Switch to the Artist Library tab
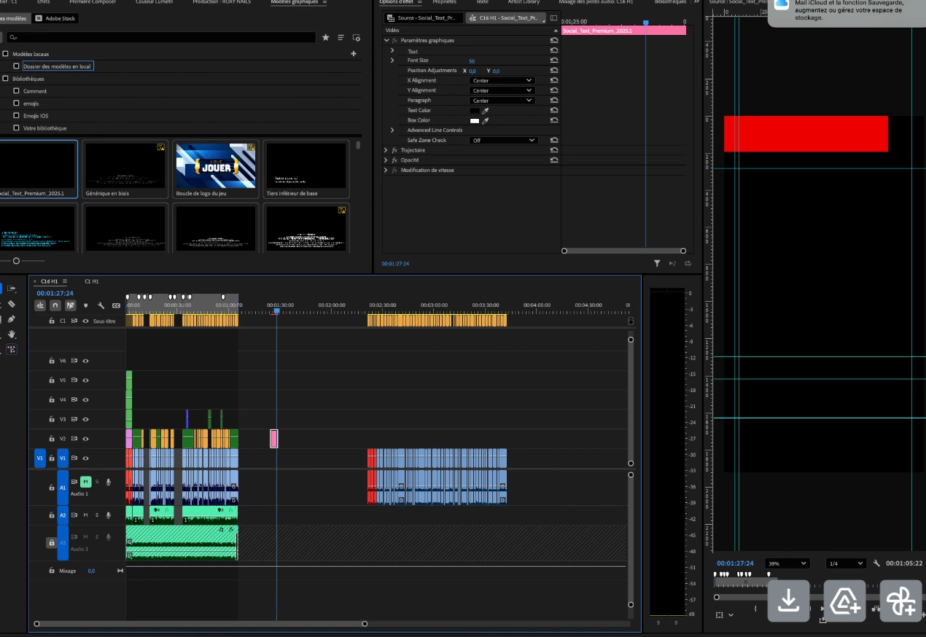 (x=524, y=2)
